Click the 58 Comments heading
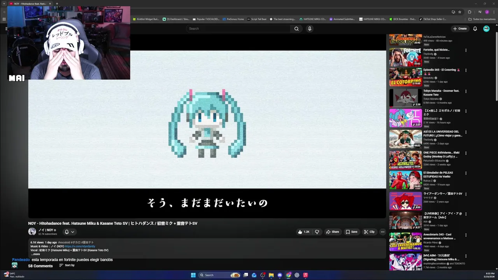 [x=40, y=266]
